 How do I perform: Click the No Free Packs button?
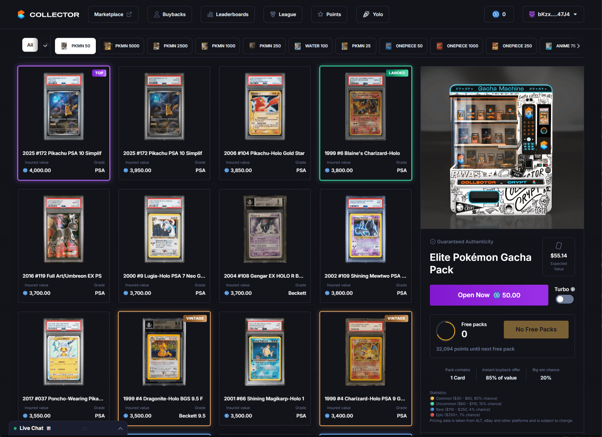(x=536, y=330)
